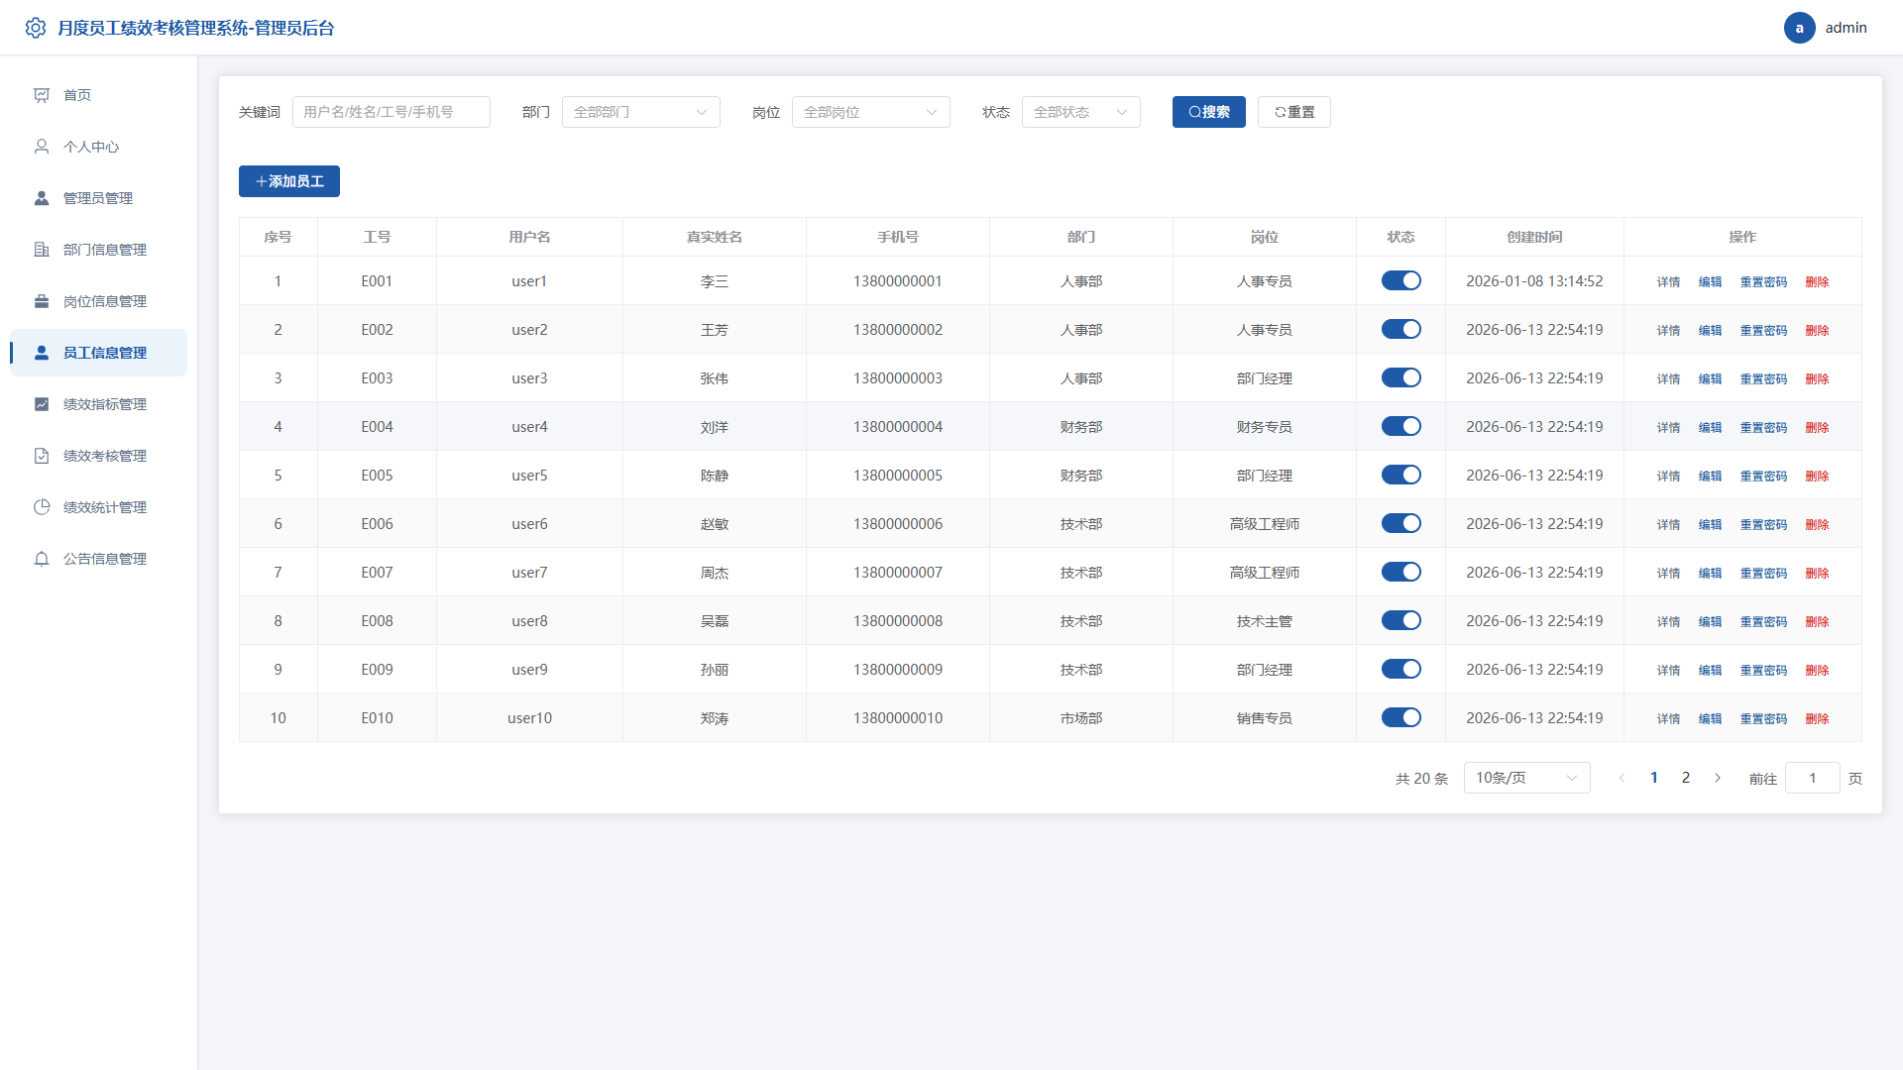Click the admin username text

(1846, 28)
